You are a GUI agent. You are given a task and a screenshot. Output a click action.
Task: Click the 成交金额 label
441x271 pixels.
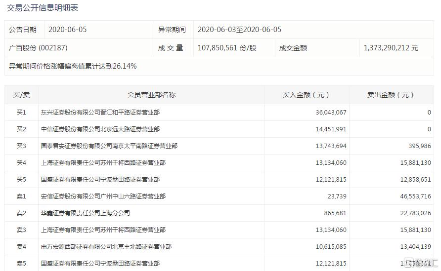pyautogui.click(x=293, y=48)
